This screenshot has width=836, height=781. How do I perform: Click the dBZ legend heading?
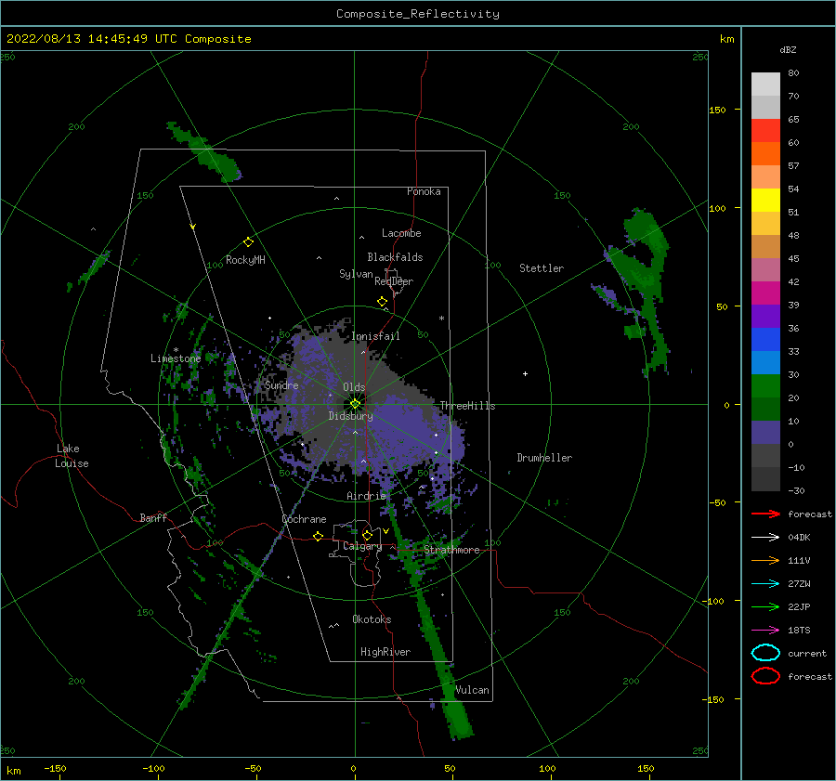pos(788,49)
